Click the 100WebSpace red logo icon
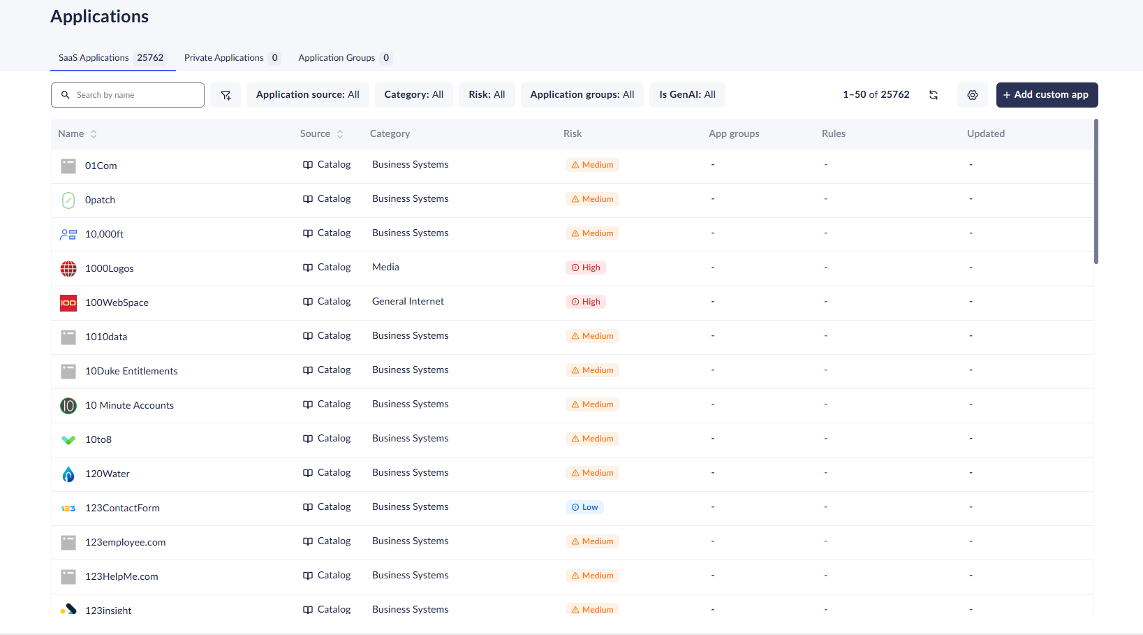This screenshot has width=1143, height=635. [x=68, y=302]
